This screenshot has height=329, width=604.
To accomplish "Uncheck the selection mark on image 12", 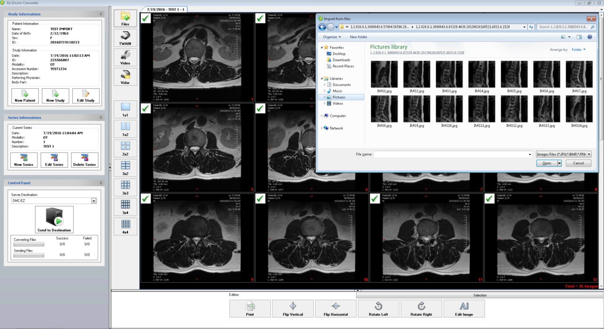I will point(489,199).
